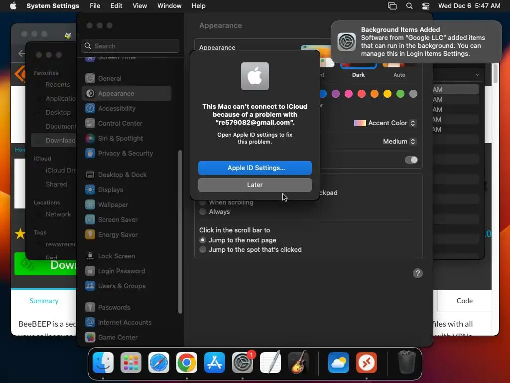
Task: Select Always show scroll bars option
Action: pos(203,211)
